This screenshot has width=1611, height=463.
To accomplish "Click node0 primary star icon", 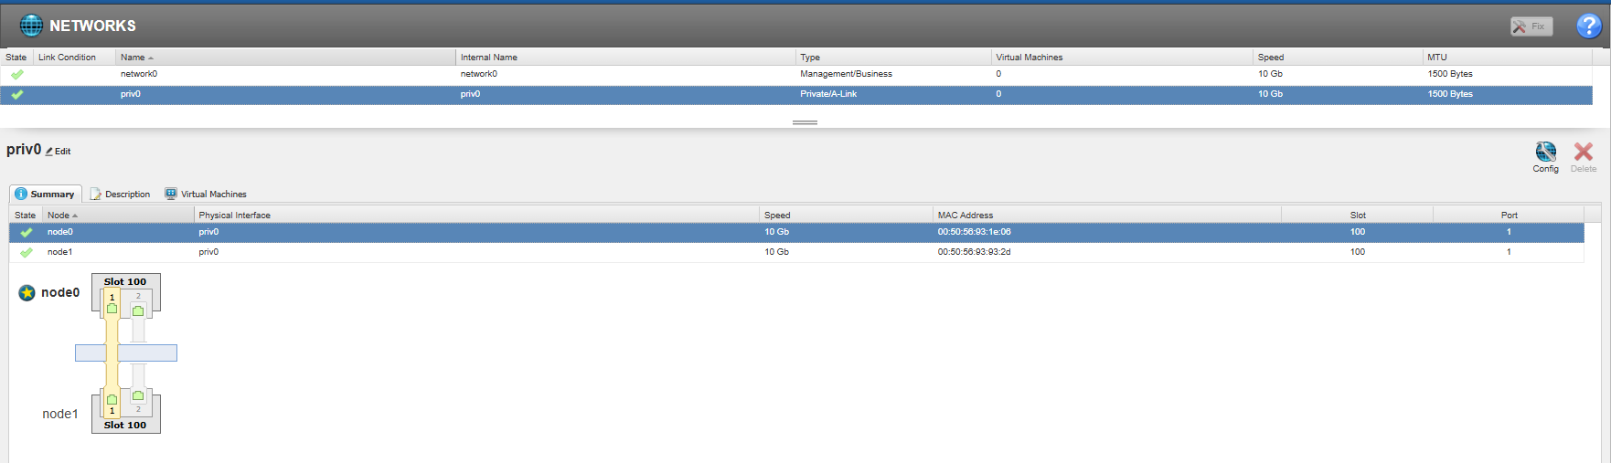I will pos(27,292).
